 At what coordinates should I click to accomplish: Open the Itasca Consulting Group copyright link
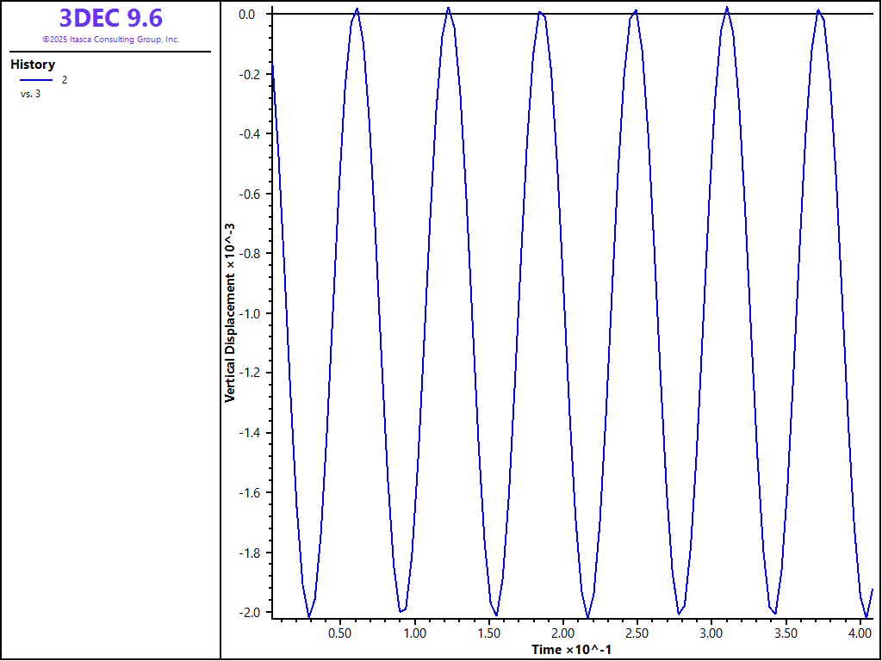pyautogui.click(x=110, y=40)
